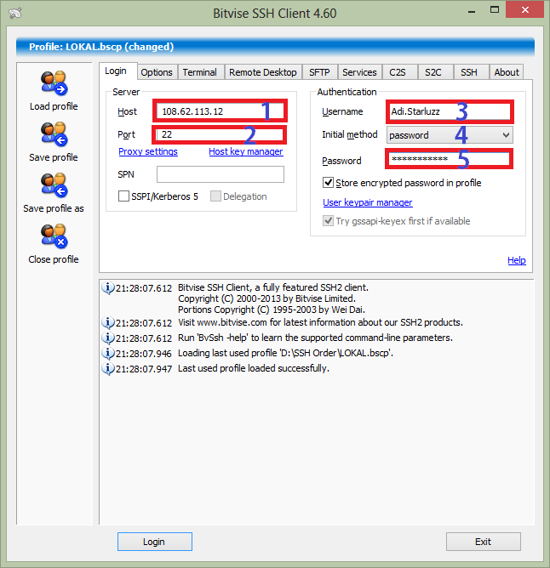550x568 pixels.
Task: Open the Remote Desktop tab
Action: 263,72
